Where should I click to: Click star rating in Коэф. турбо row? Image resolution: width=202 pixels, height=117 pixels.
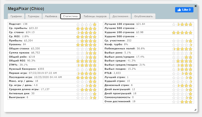coord(182,45)
